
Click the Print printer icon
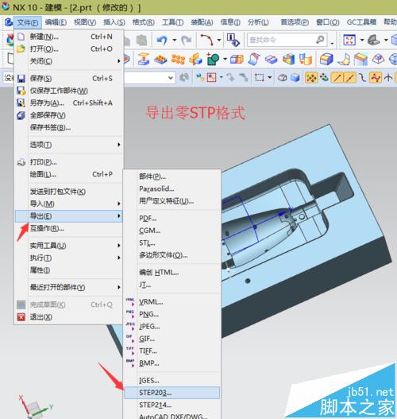click(x=21, y=162)
